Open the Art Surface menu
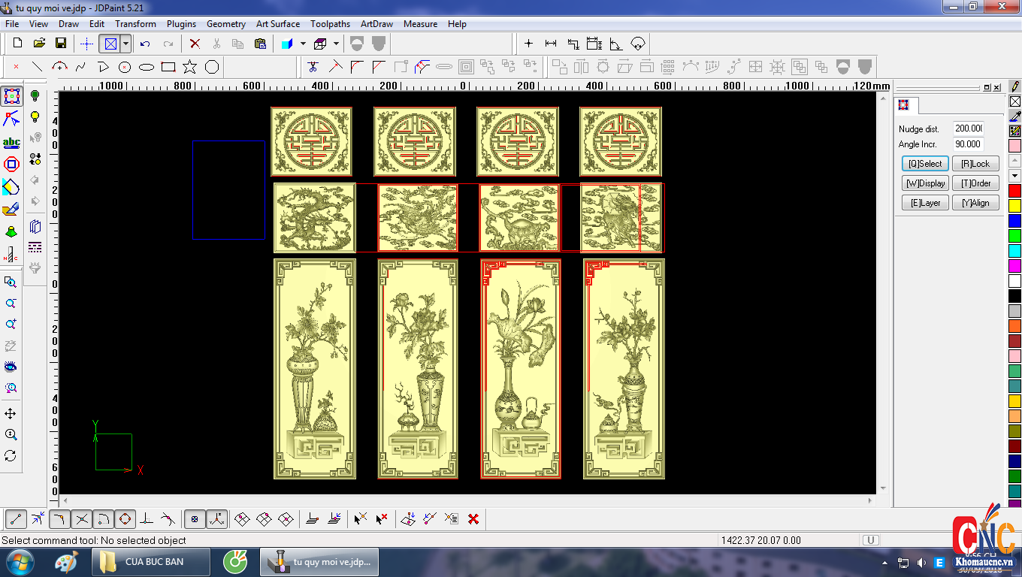The image size is (1022, 577). point(278,24)
